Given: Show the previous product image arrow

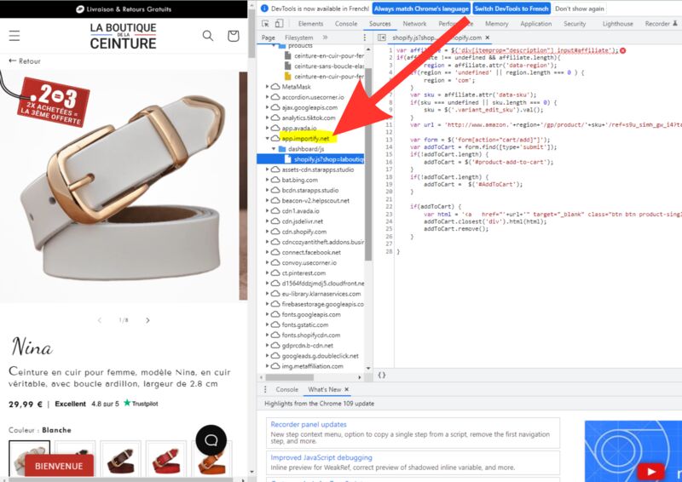Looking at the screenshot, I should pos(100,320).
